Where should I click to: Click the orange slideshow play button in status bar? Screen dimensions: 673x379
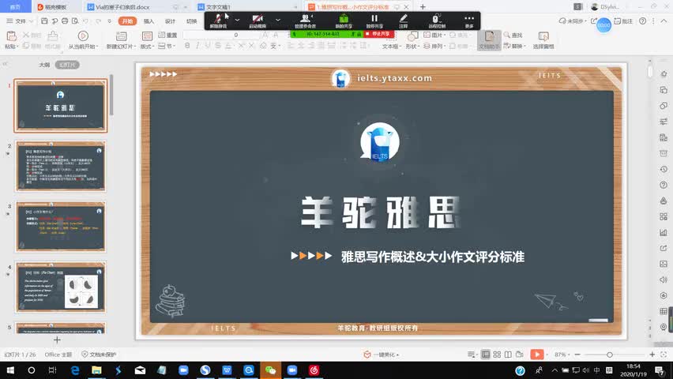(537, 354)
